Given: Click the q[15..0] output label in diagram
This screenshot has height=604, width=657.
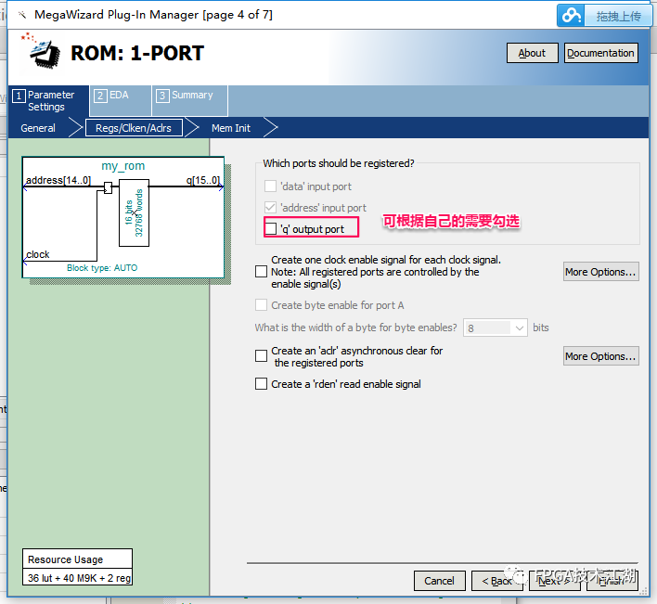Looking at the screenshot, I should point(203,180).
